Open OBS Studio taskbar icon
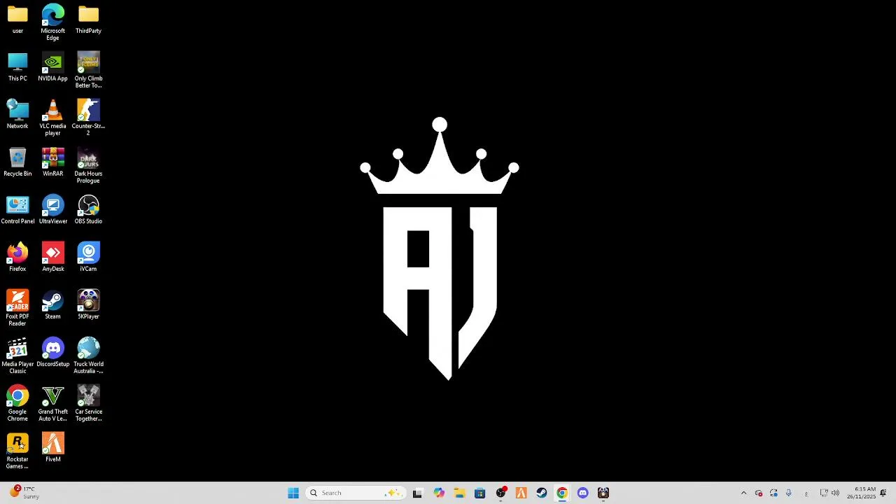The width and height of the screenshot is (896, 504). 500,493
